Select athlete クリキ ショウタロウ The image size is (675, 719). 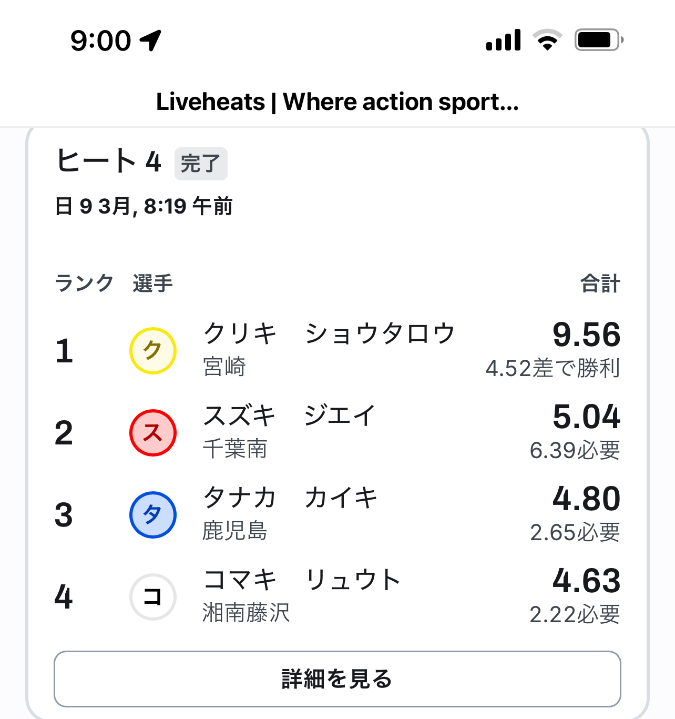[329, 333]
